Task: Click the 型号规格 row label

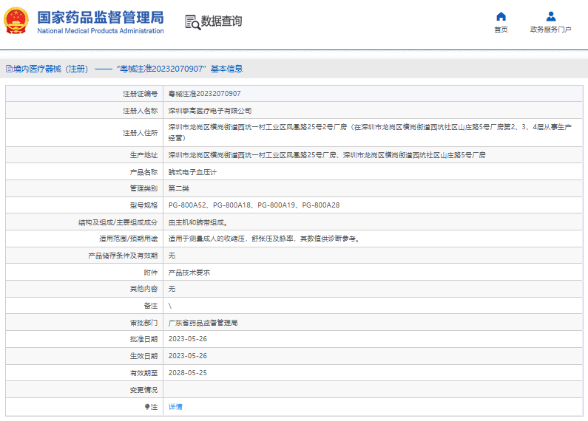Action: click(x=143, y=205)
